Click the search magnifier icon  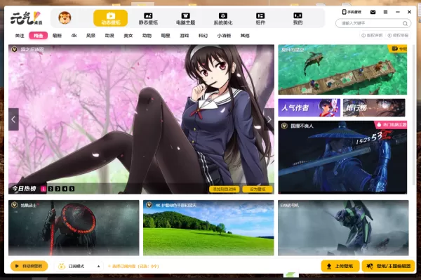coord(405,23)
